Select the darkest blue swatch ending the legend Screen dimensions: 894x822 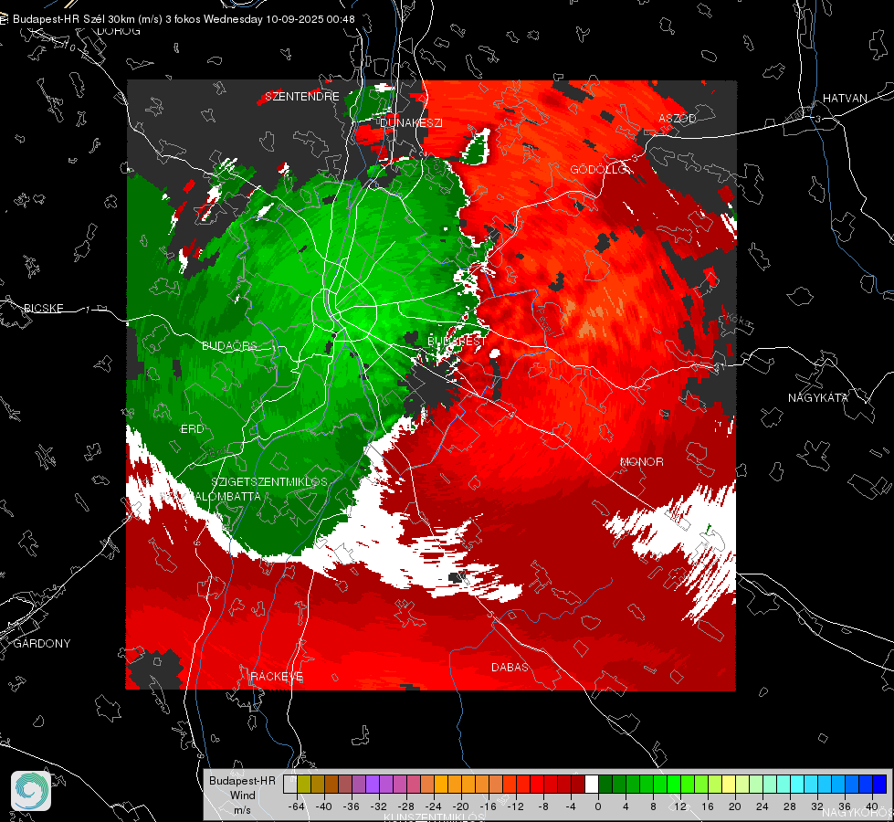(x=879, y=785)
